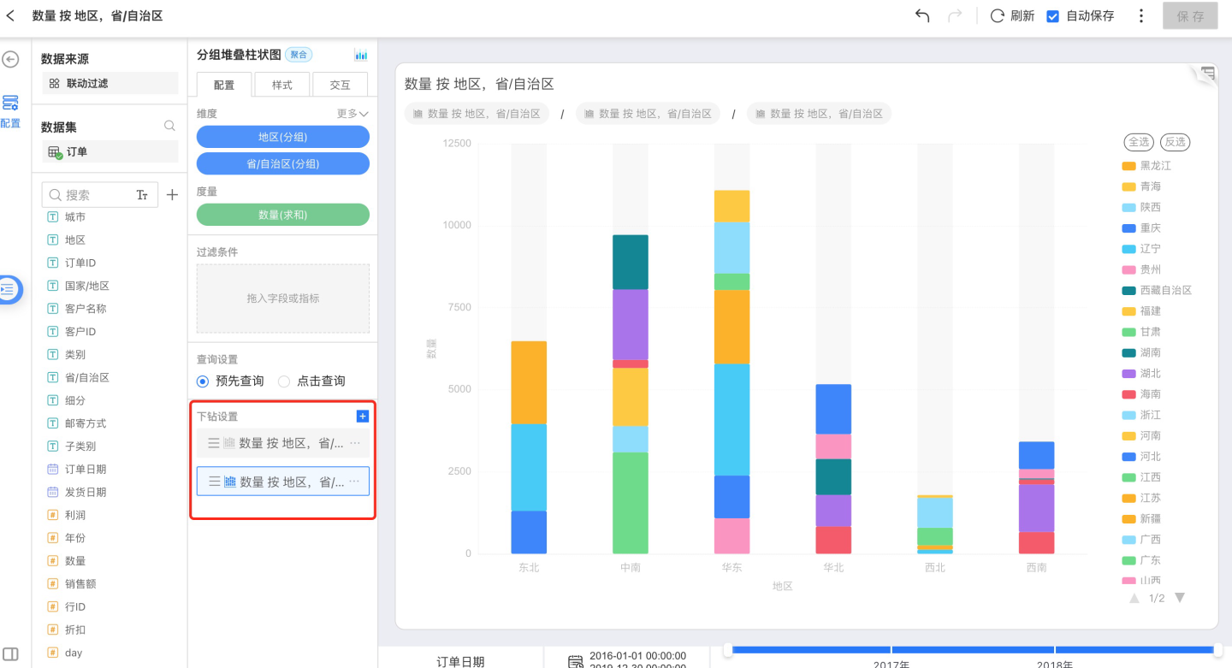Switch to the 样式 tab
This screenshot has height=668, width=1232.
coord(282,85)
